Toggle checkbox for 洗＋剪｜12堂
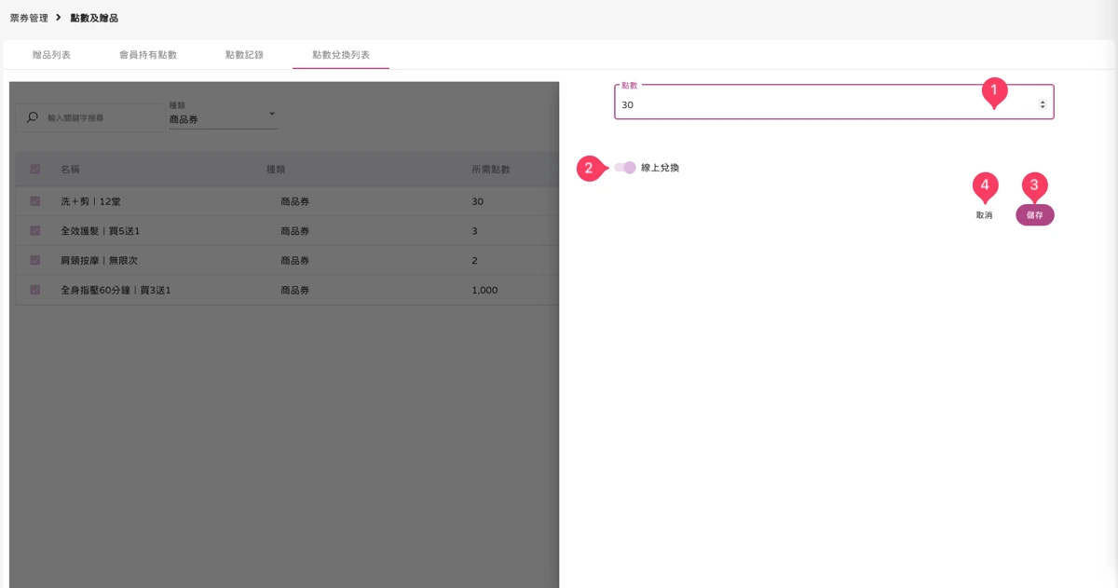The height and width of the screenshot is (588, 1118). pyautogui.click(x=35, y=201)
